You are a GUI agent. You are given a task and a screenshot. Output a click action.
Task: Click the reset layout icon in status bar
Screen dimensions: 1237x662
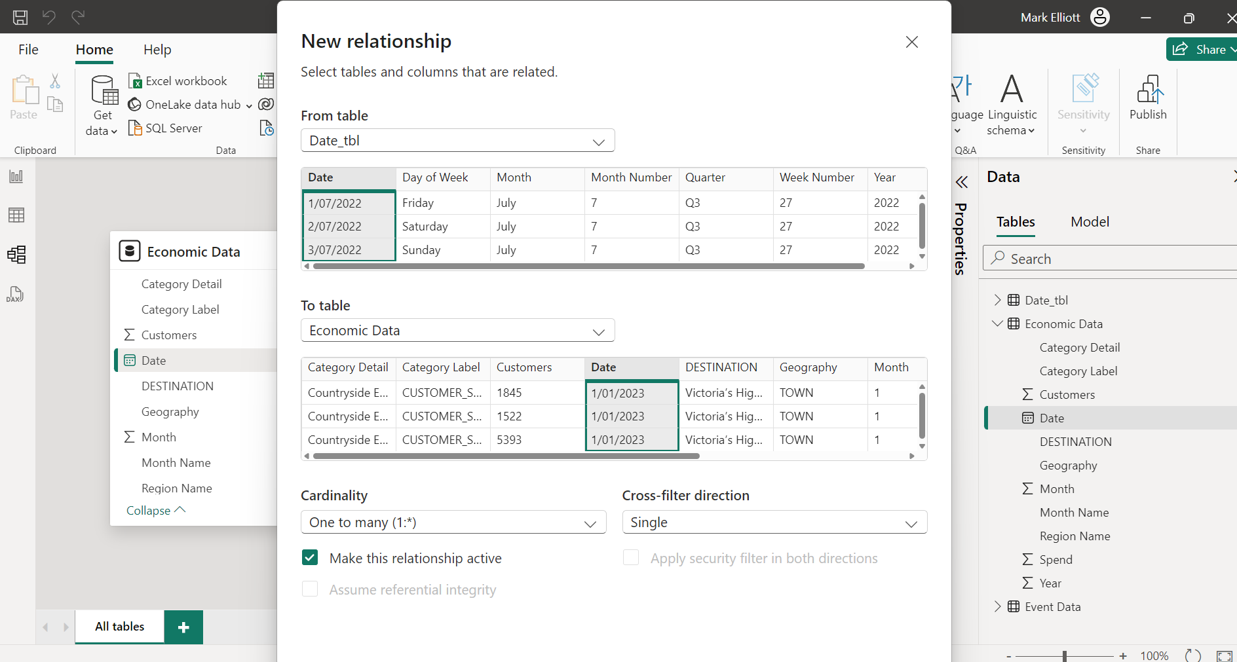pos(1193,655)
